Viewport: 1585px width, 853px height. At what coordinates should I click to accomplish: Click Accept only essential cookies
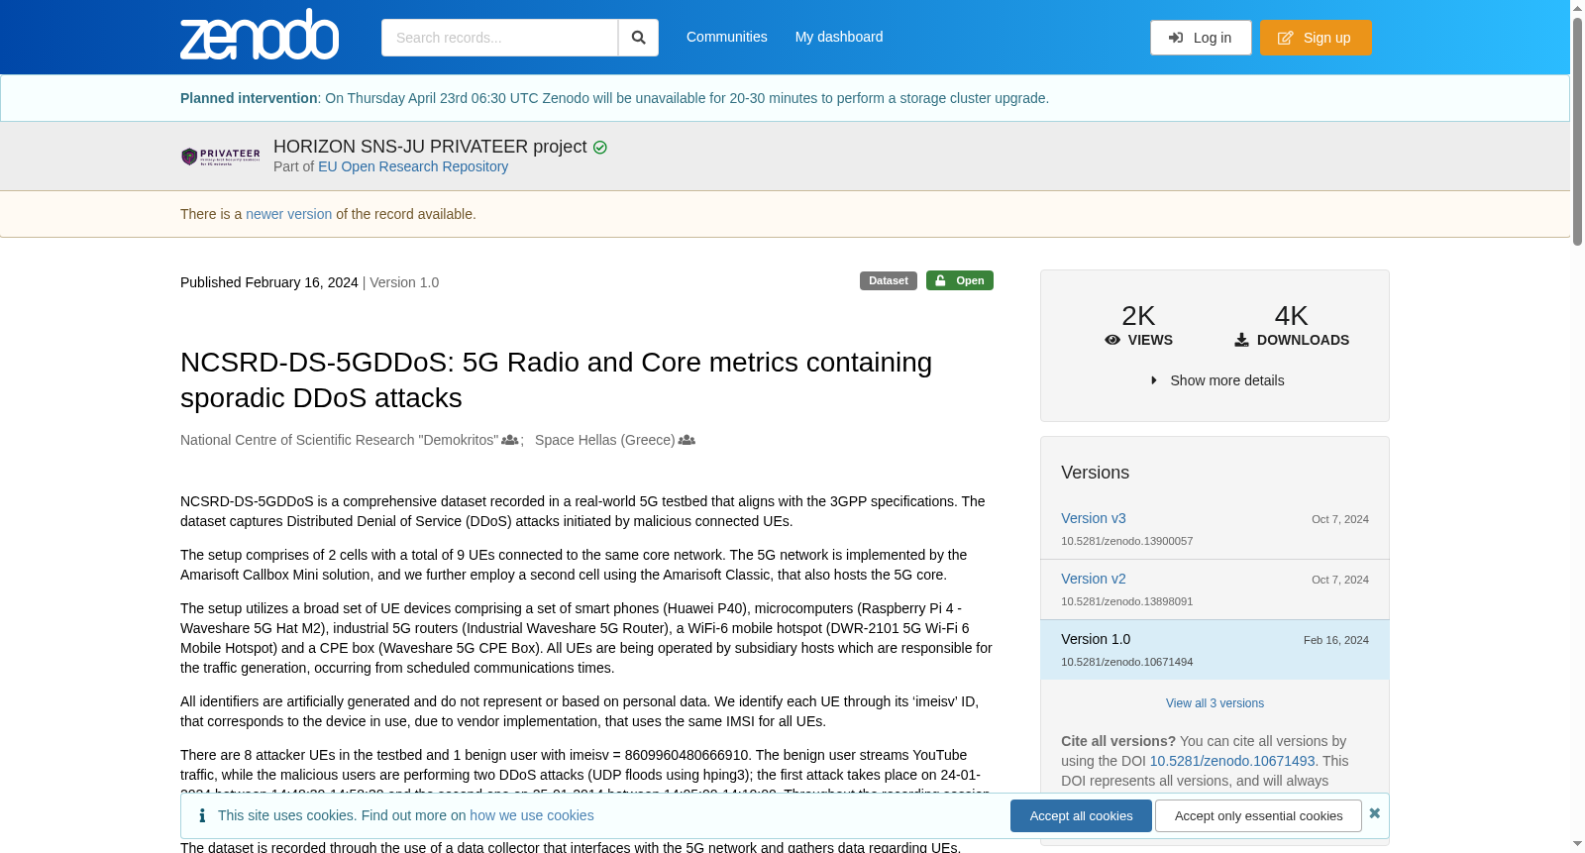pyautogui.click(x=1258, y=815)
